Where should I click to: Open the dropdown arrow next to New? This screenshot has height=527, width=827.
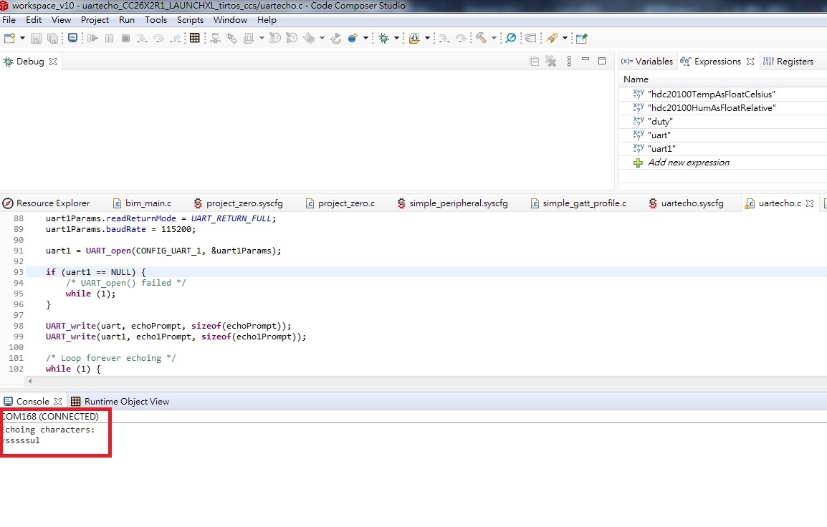pyautogui.click(x=22, y=38)
